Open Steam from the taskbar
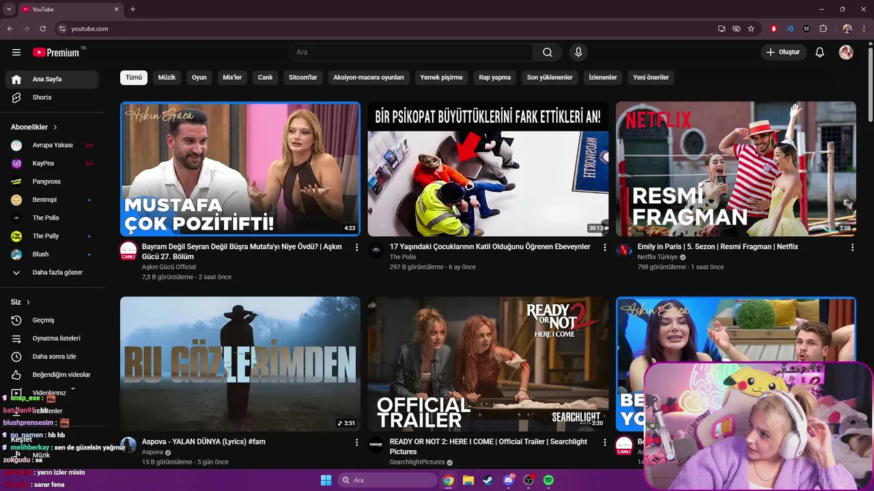Image resolution: width=874 pixels, height=491 pixels. click(488, 480)
